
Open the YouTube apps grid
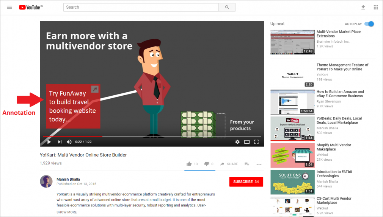[376, 7]
